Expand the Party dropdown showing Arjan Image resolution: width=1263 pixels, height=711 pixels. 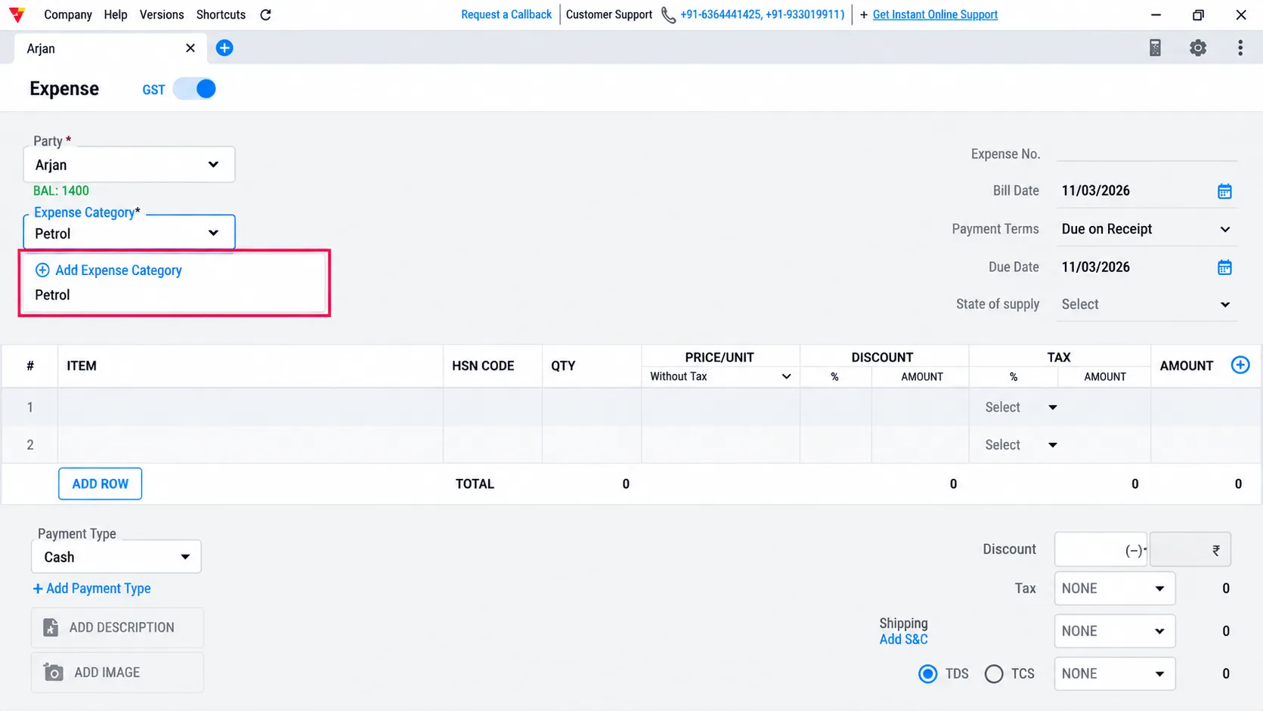[129, 165]
